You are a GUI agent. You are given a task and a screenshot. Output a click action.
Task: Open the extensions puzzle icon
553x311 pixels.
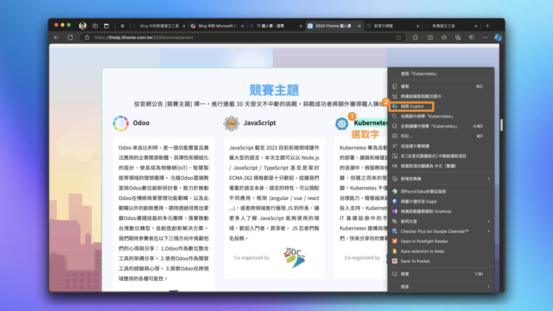click(x=415, y=37)
